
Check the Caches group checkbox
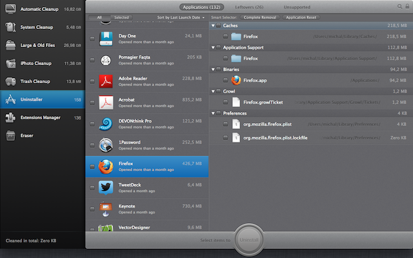[x=219, y=26]
